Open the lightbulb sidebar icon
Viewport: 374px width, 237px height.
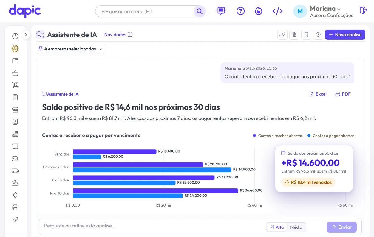click(15, 195)
